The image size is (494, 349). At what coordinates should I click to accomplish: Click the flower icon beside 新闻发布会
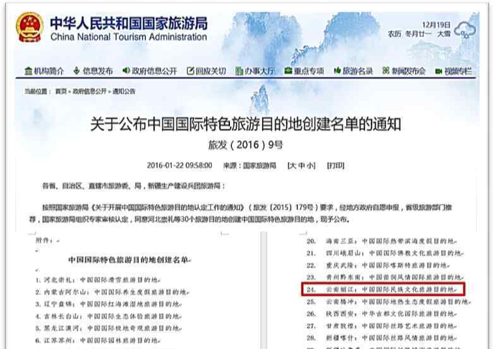385,71
